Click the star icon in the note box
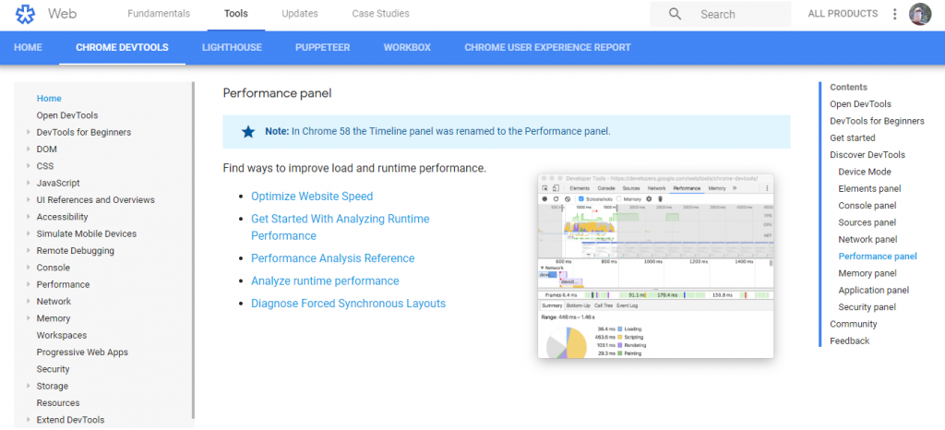The height and width of the screenshot is (430, 945). 247,132
